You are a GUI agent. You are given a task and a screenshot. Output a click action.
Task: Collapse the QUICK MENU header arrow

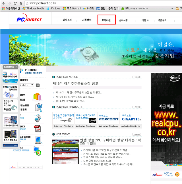pos(17,67)
